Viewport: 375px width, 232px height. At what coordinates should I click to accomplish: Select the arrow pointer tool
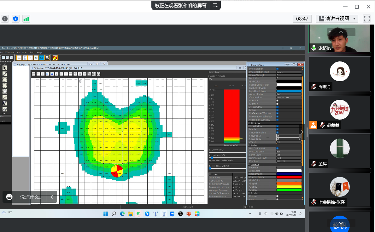[x=4, y=68]
